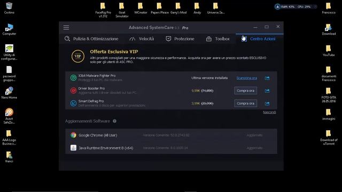This screenshot has width=342, height=192.
Task: Click the Nascondi link
Action: 269,112
